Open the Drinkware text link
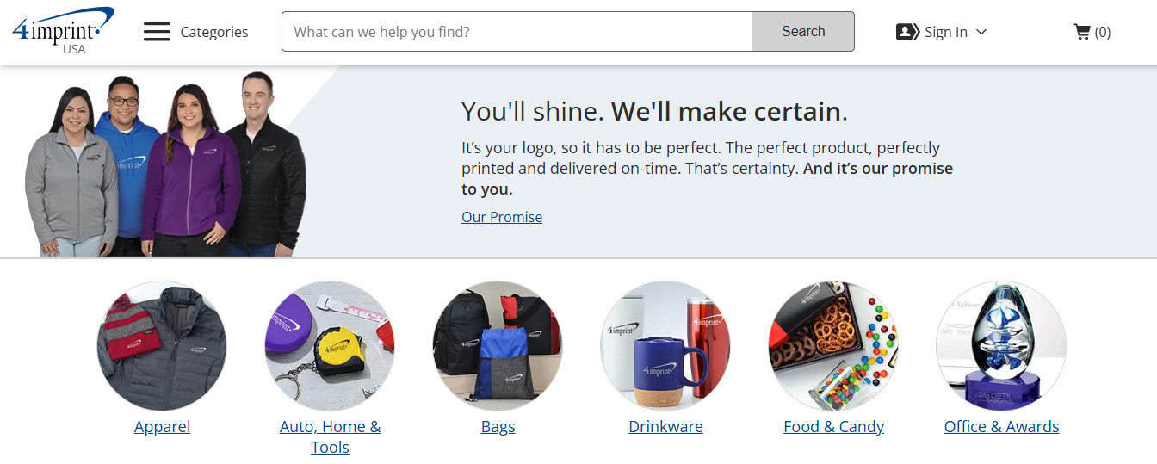 [665, 427]
